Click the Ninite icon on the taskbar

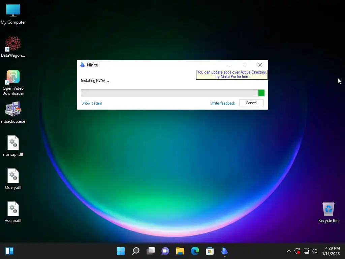(224, 251)
